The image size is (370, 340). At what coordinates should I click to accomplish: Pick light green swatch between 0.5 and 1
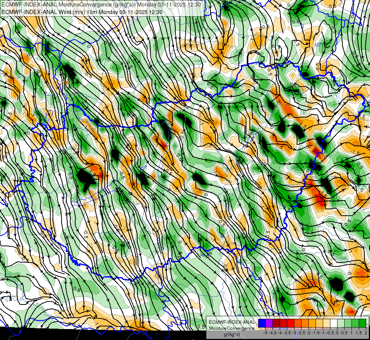(x=348, y=323)
